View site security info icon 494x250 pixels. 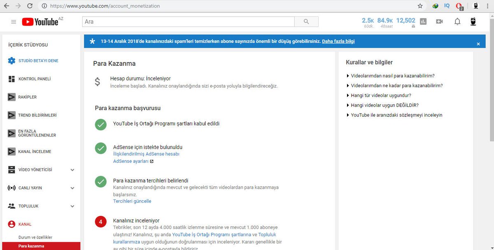[x=44, y=6]
